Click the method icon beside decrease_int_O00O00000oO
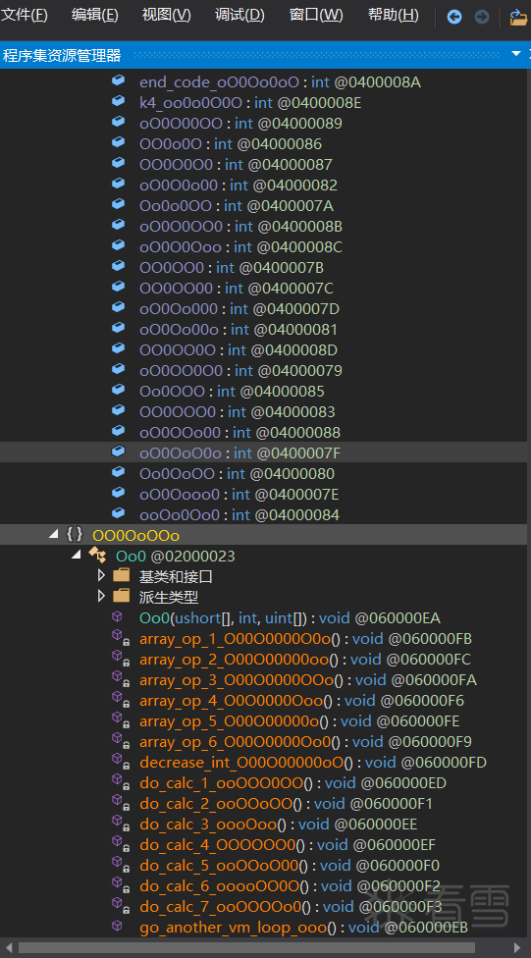531x958 pixels. (x=120, y=762)
